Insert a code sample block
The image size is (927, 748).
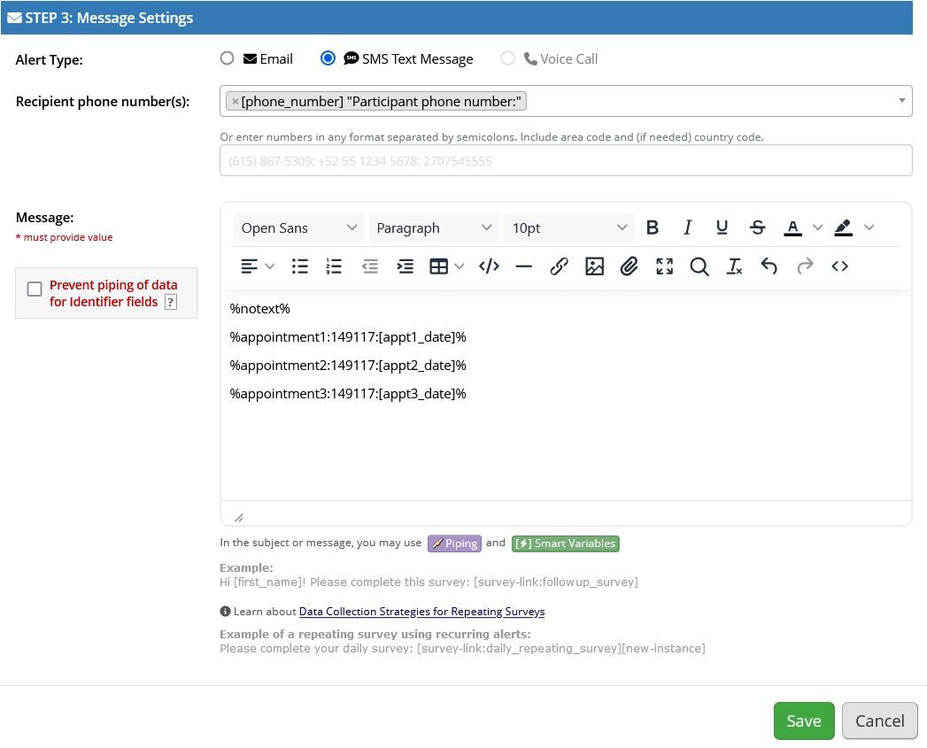coord(489,266)
